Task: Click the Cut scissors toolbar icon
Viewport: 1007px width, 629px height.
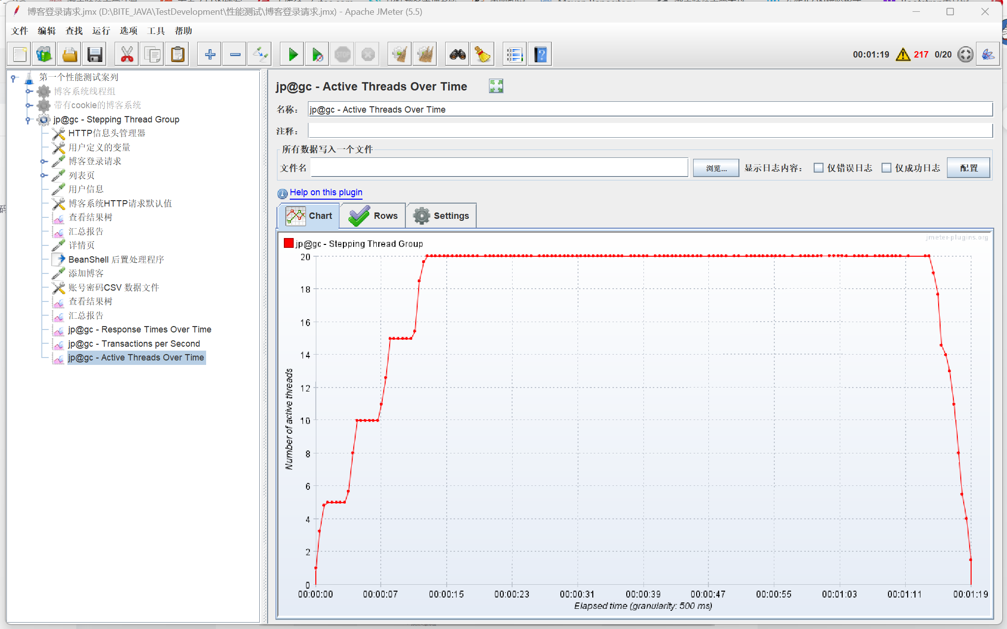Action: (126, 54)
